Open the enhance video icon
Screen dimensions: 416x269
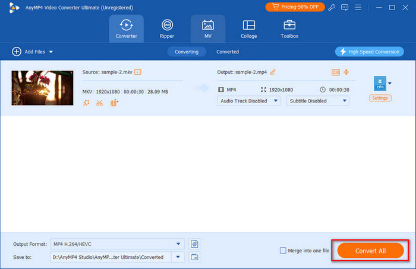(x=114, y=103)
